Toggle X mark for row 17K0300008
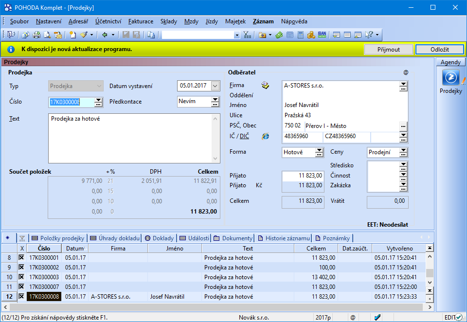 21,296
